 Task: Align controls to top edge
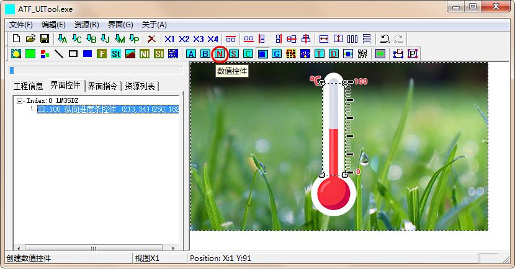coord(231,38)
